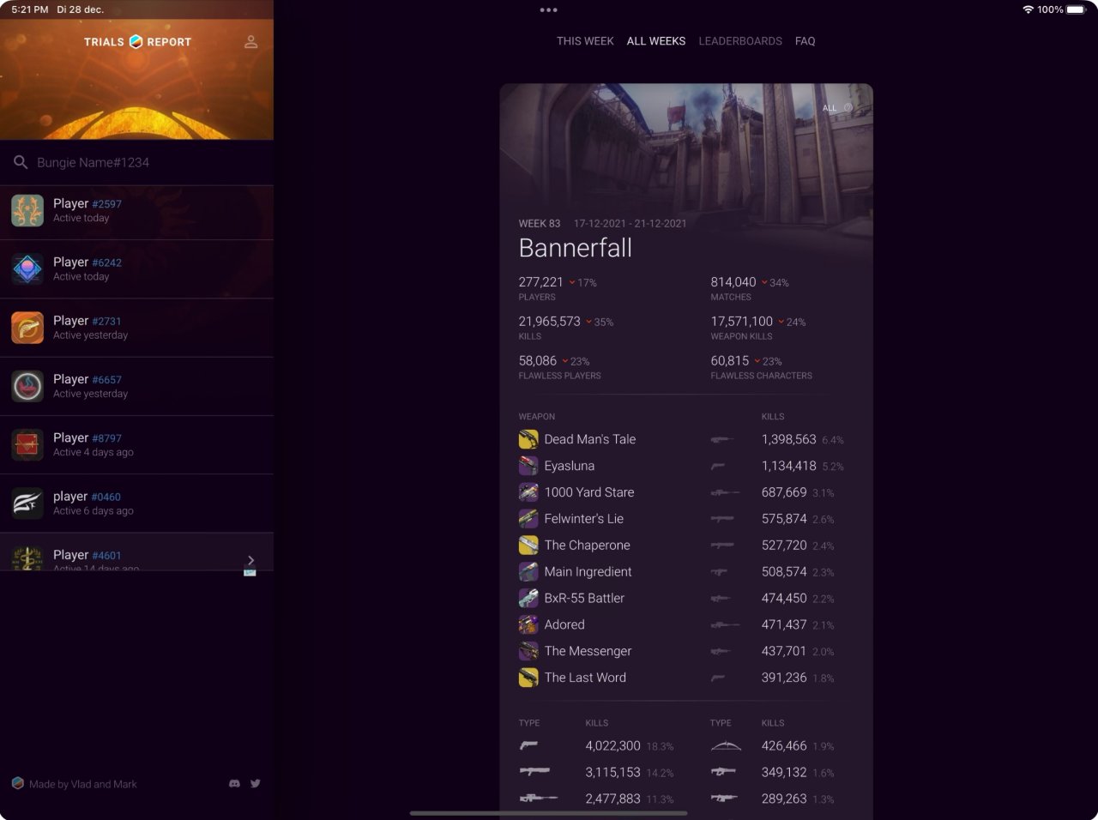Click the 814,040 matches stat
1098x820 pixels.
point(750,287)
